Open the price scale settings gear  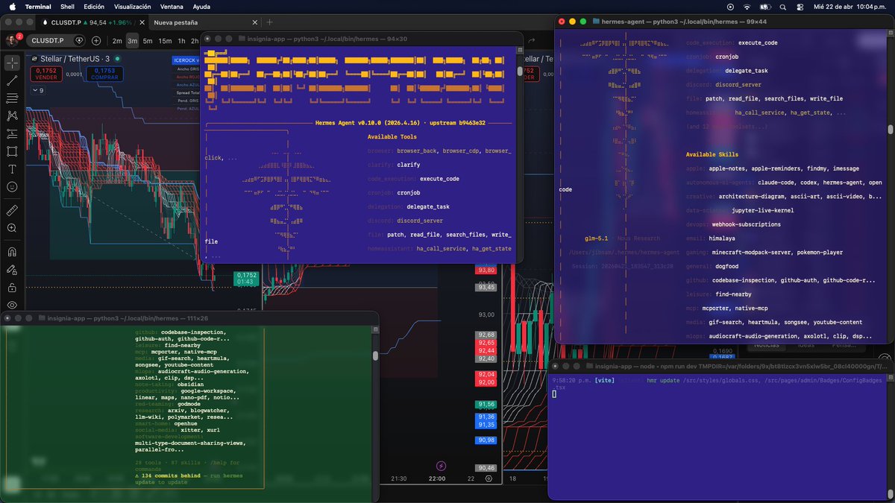(x=489, y=478)
